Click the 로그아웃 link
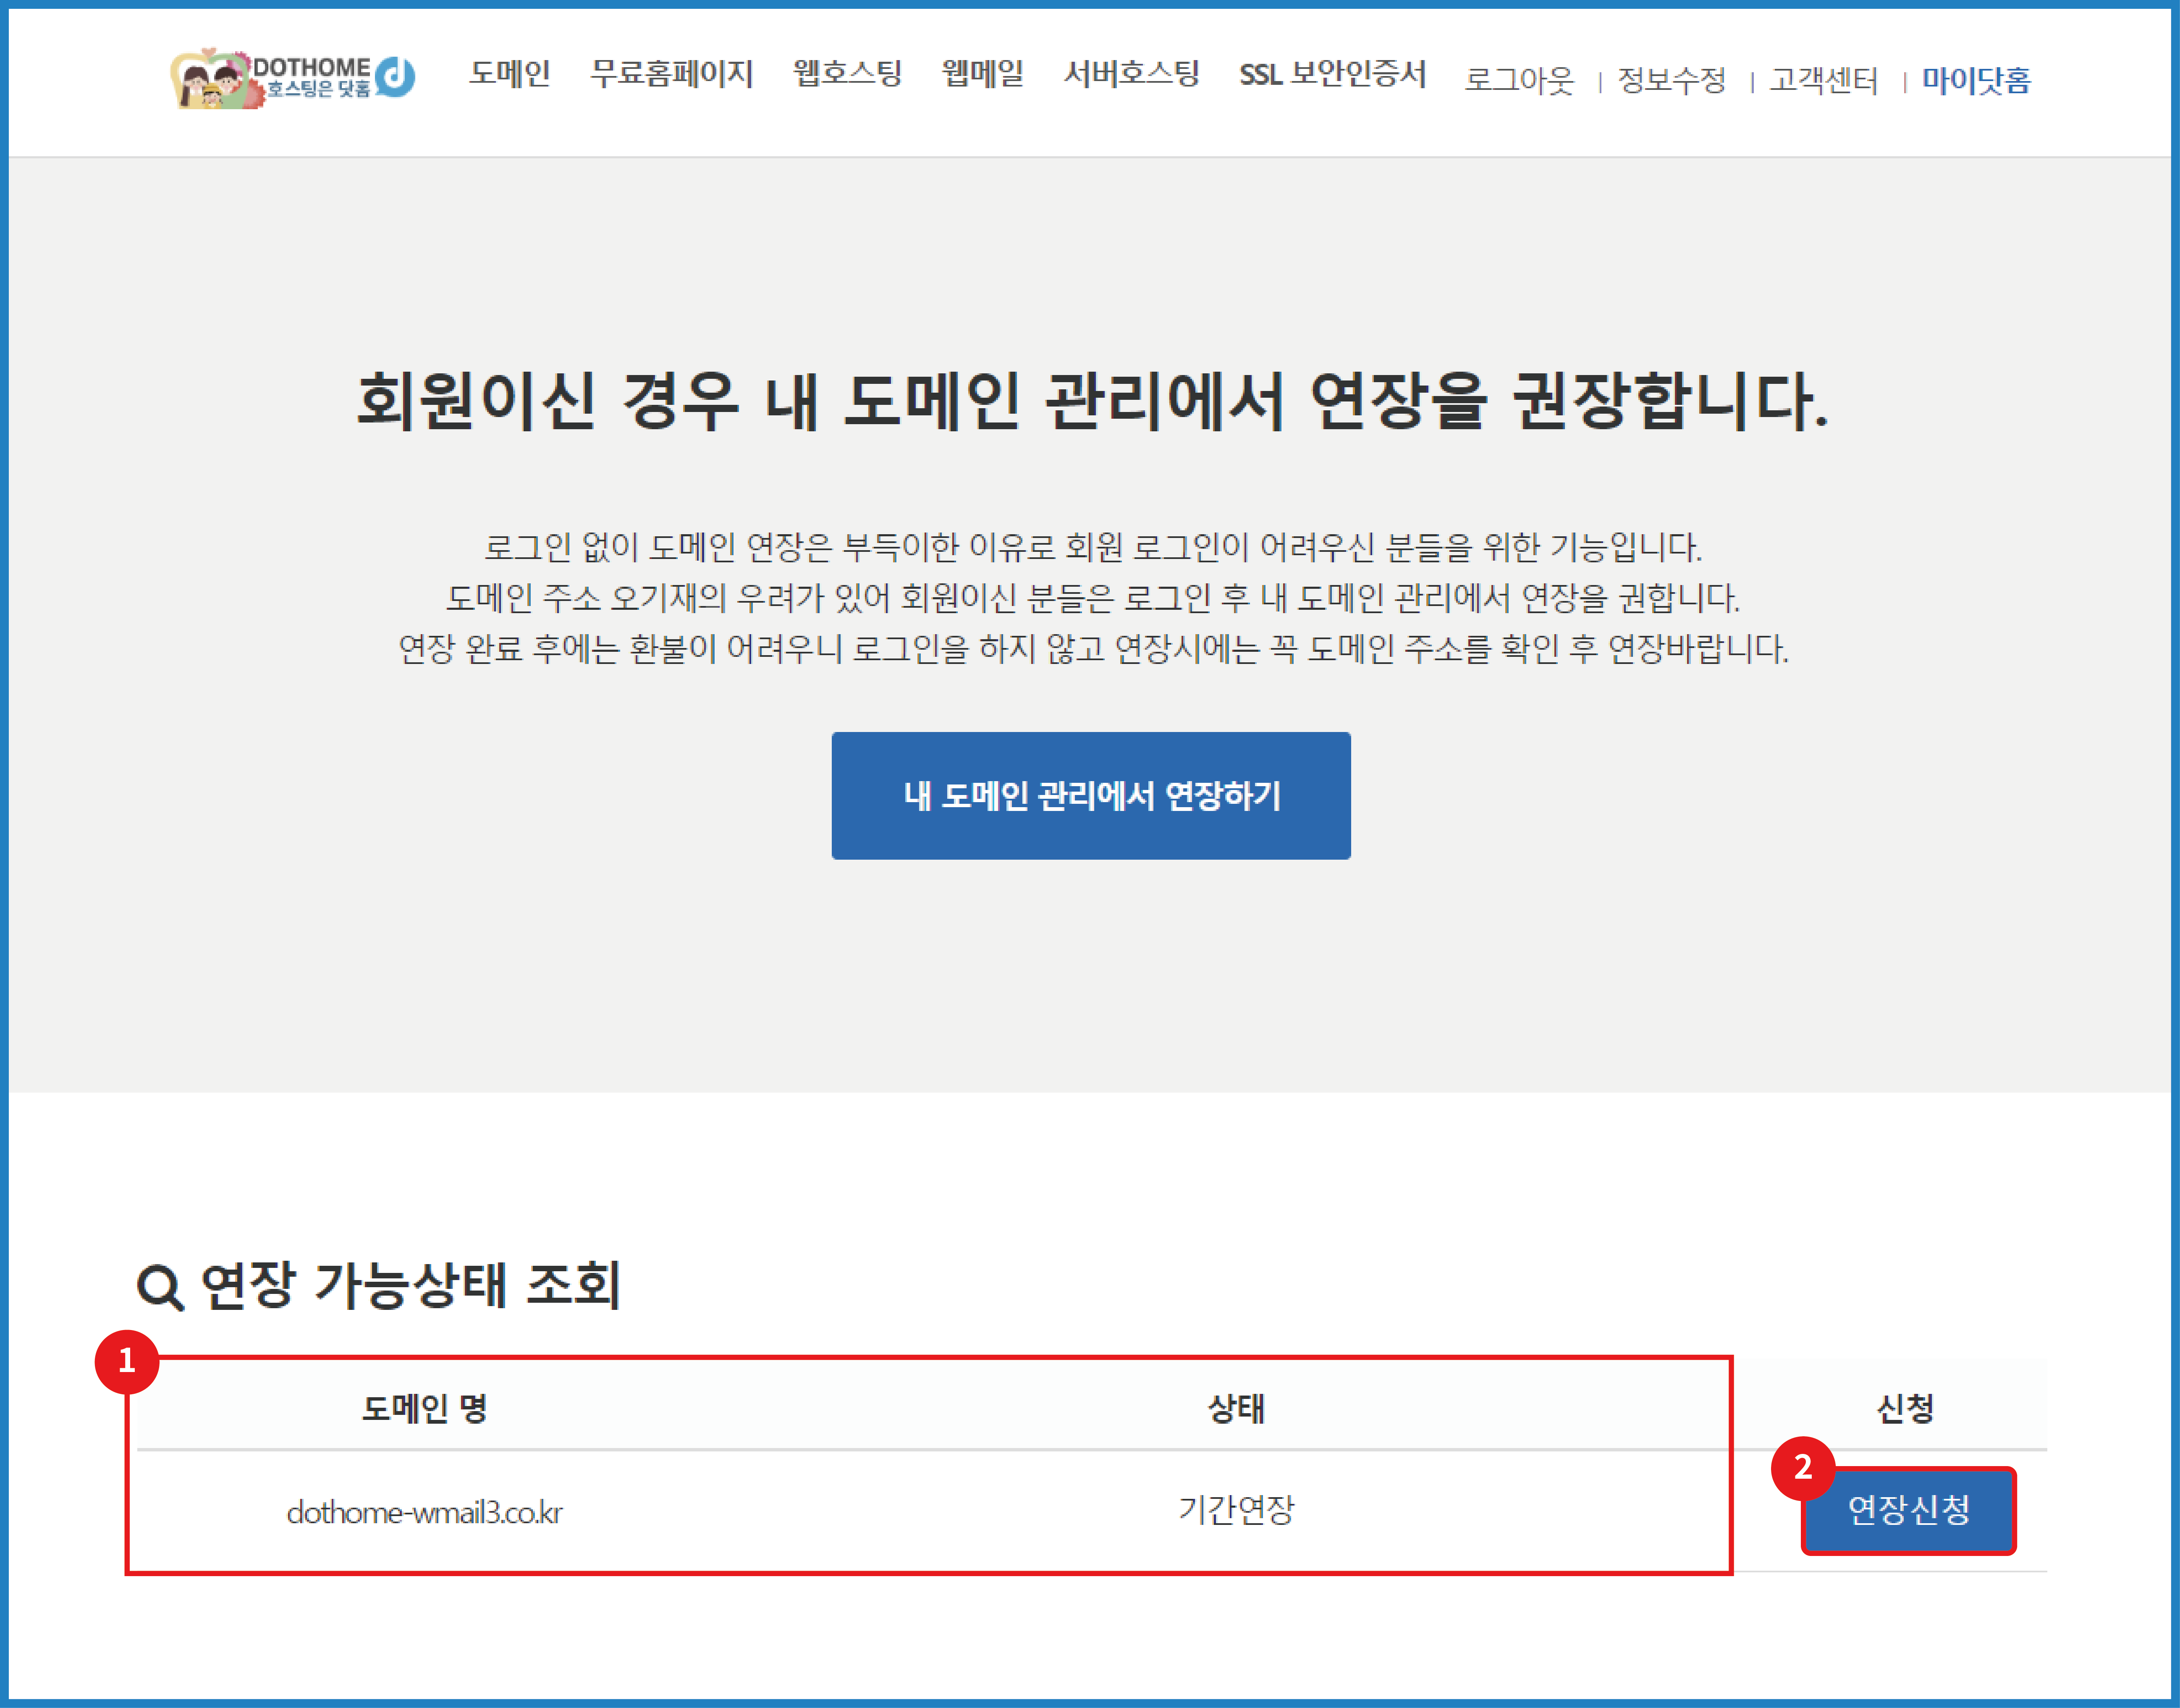The image size is (2180, 1708). point(1518,80)
